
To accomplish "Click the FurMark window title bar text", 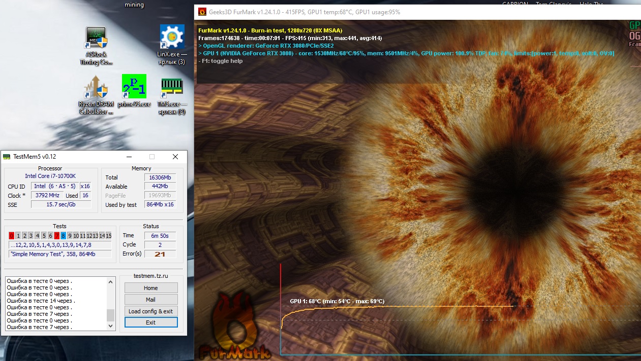I will pos(305,12).
